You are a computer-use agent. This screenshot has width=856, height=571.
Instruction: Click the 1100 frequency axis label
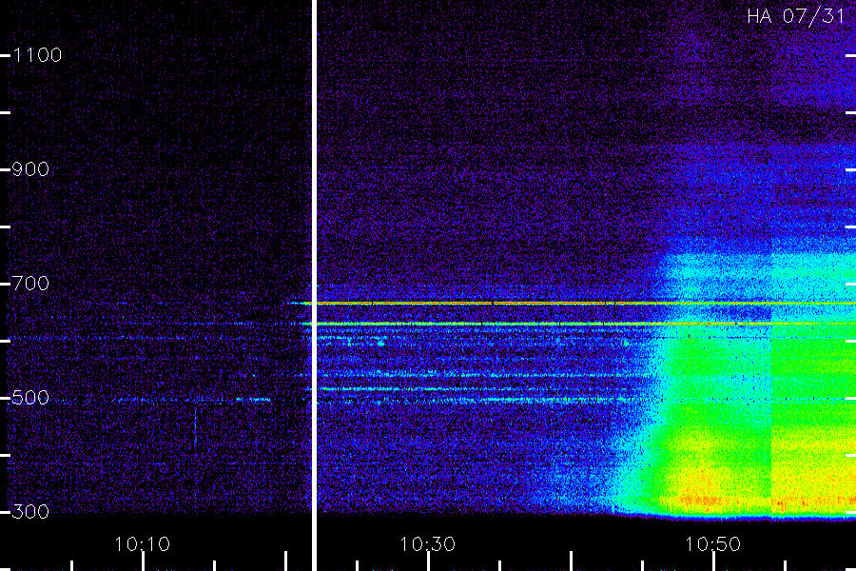(37, 55)
